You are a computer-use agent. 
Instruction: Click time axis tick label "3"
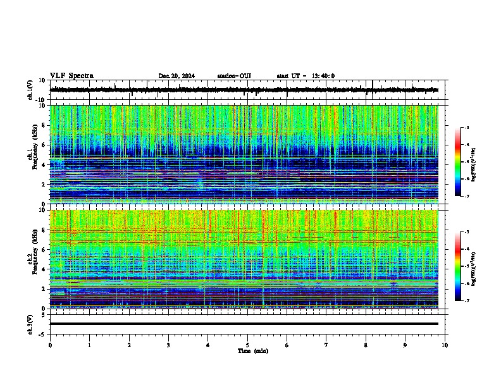point(168,345)
